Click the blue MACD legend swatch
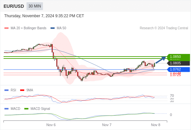Viewport: 191px width, 130px height. coord(6,109)
